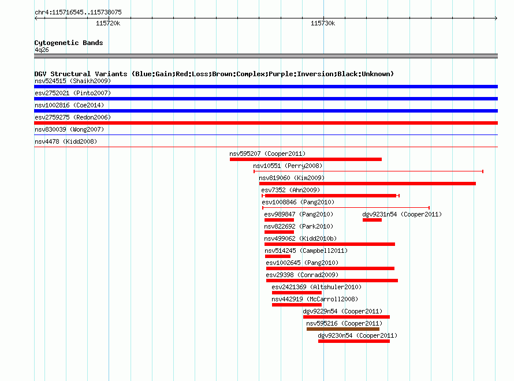The height and width of the screenshot is (381, 514).
Task: Select the nsv442919 (McCarroll2008) label
Action: (x=315, y=299)
